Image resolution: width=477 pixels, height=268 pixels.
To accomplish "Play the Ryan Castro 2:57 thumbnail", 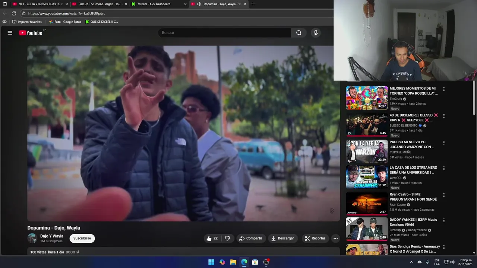I will (367, 203).
